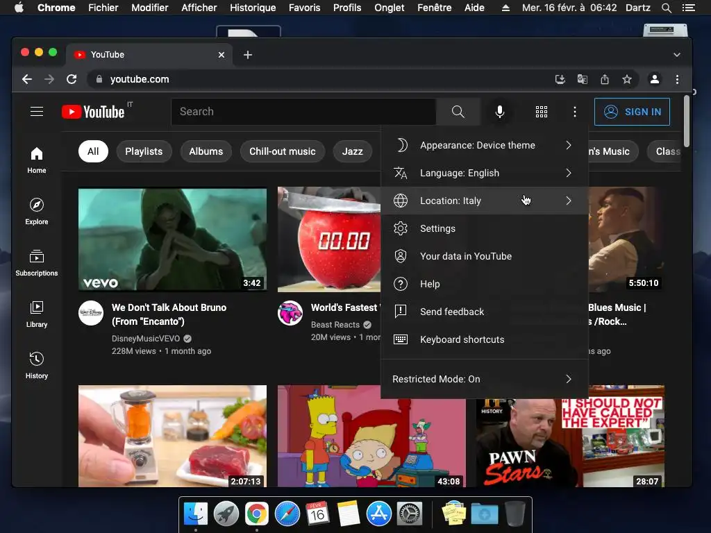Click the share page icon in address bar
The image size is (711, 533).
click(605, 79)
